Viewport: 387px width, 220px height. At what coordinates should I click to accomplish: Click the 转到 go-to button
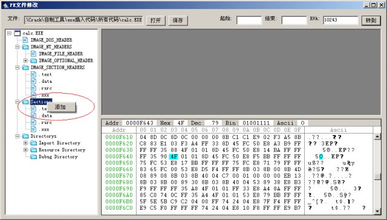[371, 21]
